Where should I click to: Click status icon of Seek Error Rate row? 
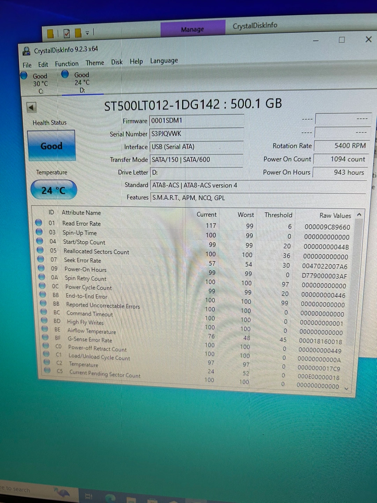41,259
